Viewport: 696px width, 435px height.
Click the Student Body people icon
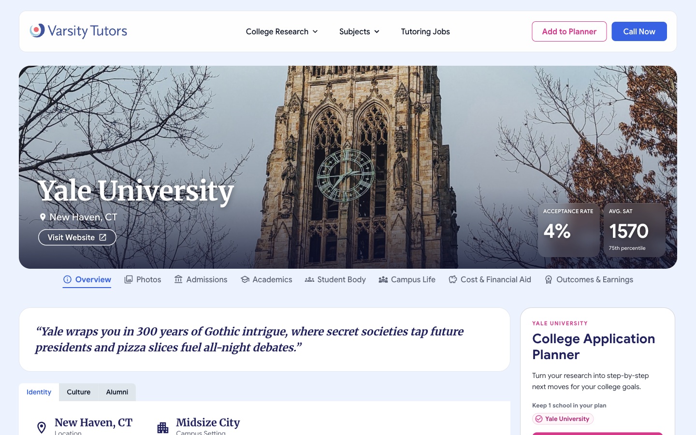[x=309, y=279]
